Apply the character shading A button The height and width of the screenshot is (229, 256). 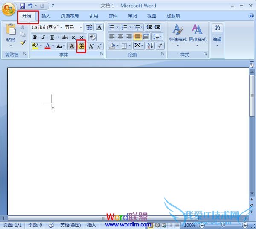click(72, 46)
